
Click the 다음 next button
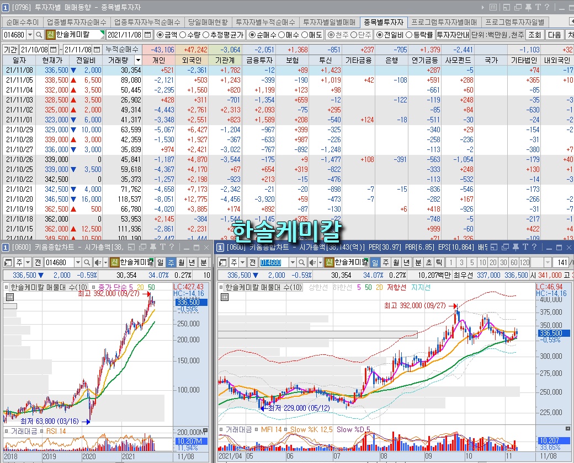[x=554, y=35]
